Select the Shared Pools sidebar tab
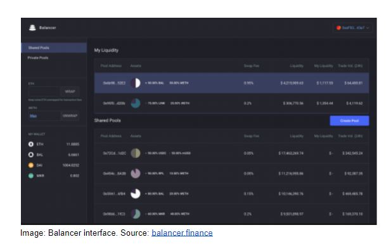This screenshot has height=244, width=391. (54, 48)
